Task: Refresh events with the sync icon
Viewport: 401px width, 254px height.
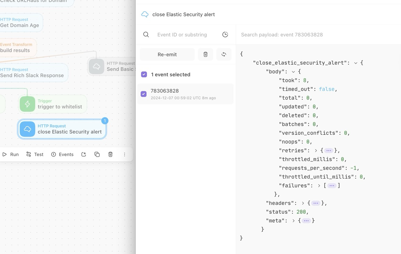Action: [x=224, y=54]
